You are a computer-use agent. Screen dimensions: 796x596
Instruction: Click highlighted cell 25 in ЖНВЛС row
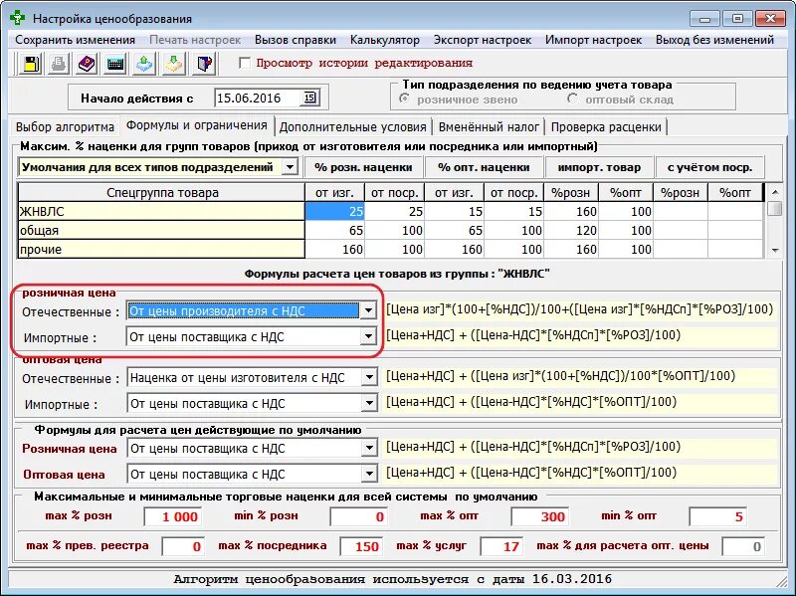tap(335, 211)
